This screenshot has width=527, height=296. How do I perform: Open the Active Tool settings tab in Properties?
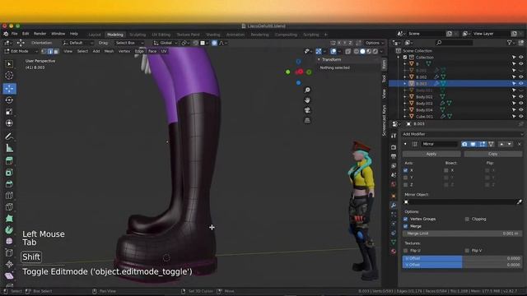394,136
